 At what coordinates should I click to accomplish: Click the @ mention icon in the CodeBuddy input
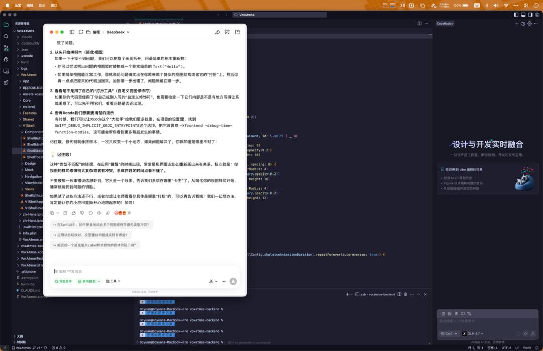[443, 314]
